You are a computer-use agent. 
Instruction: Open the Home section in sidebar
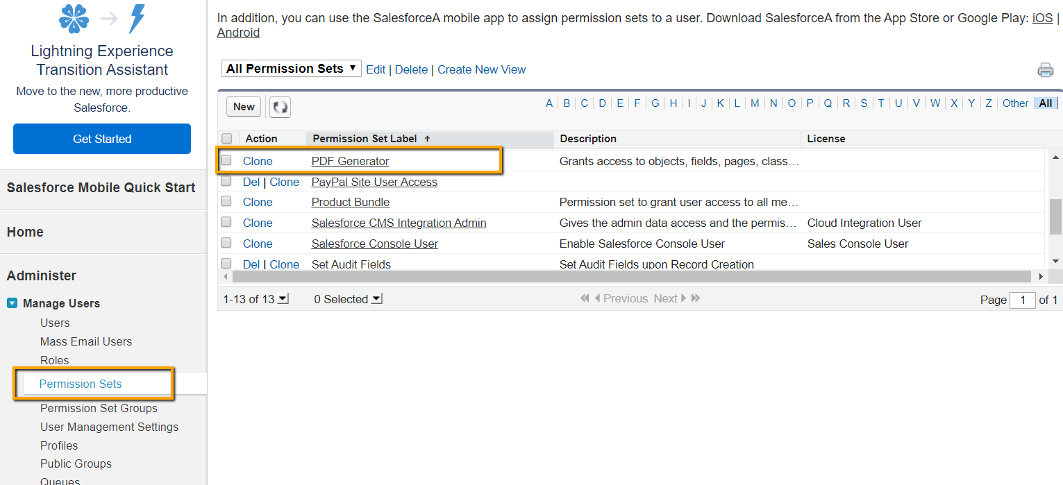tap(25, 232)
